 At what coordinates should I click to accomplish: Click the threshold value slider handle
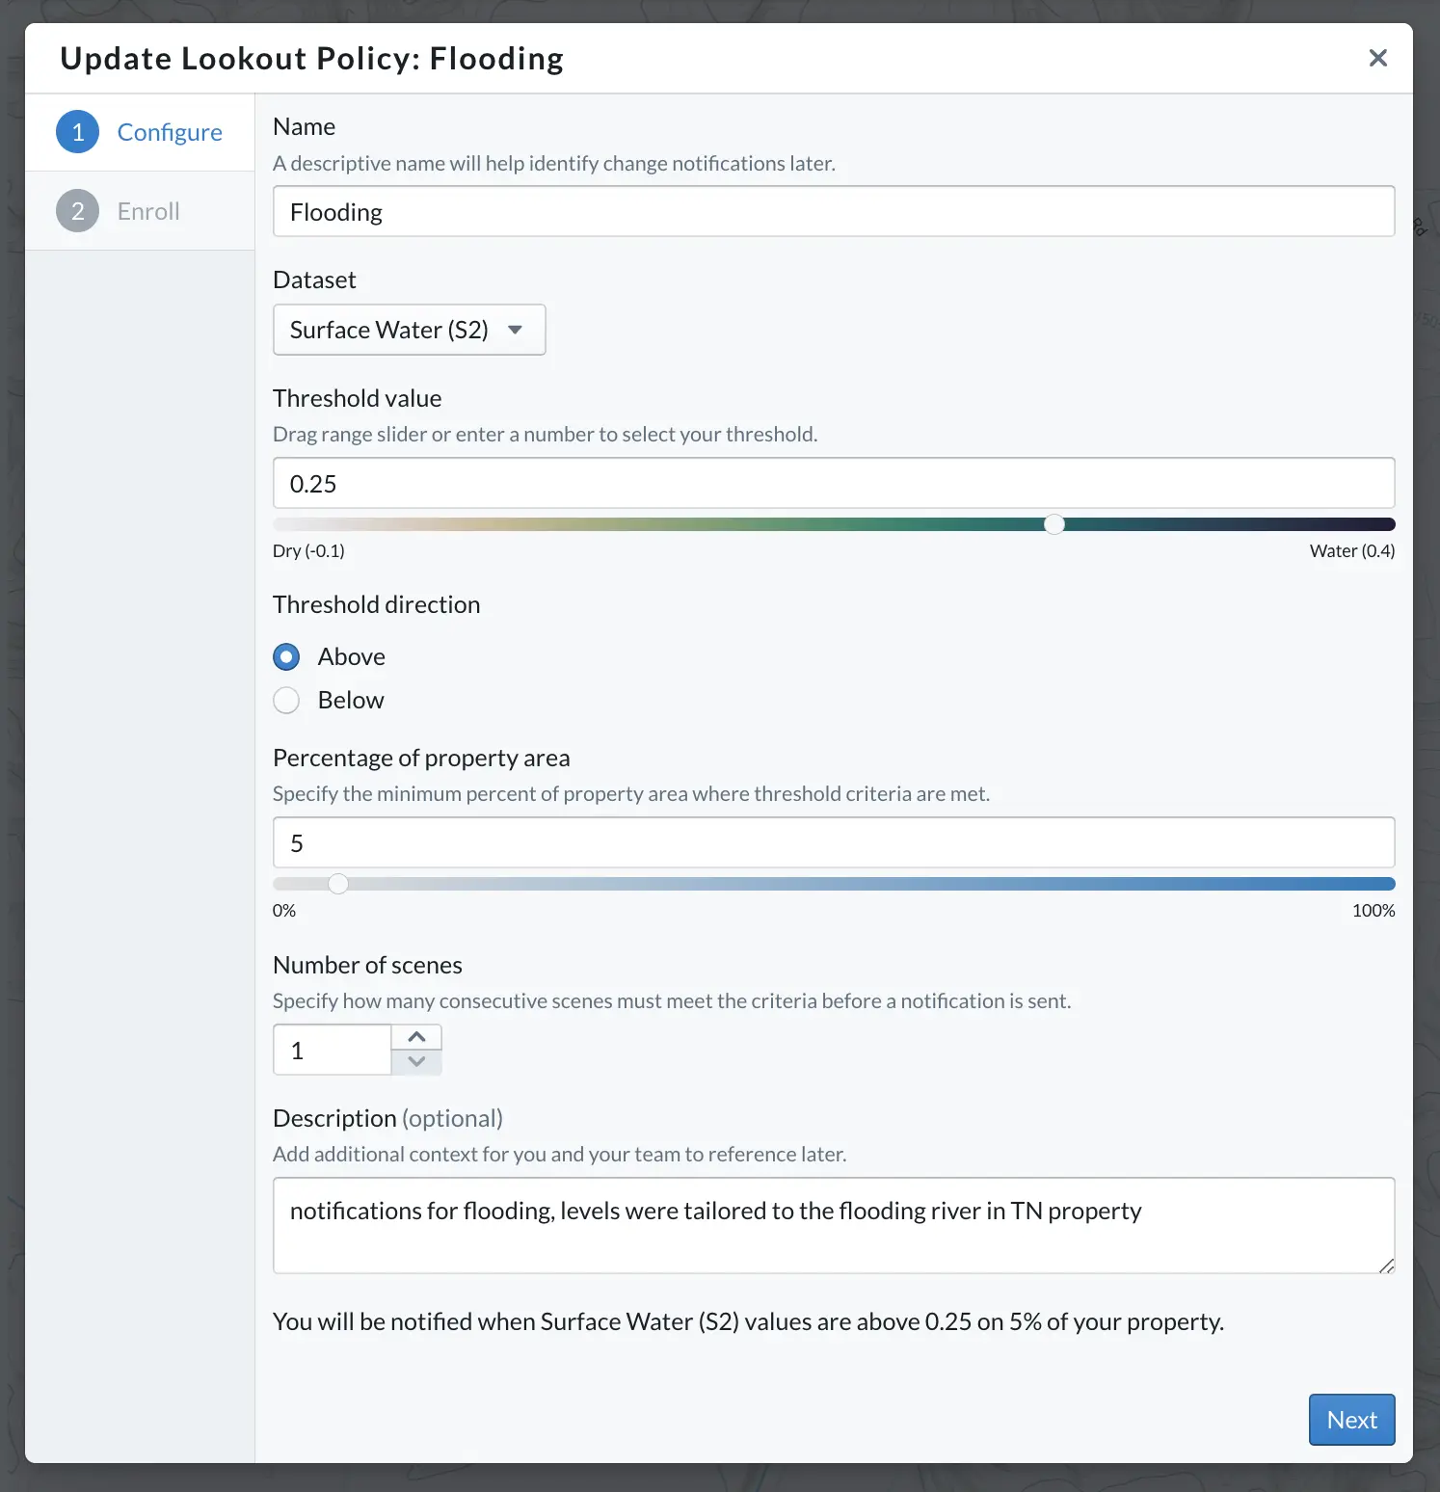(1054, 524)
